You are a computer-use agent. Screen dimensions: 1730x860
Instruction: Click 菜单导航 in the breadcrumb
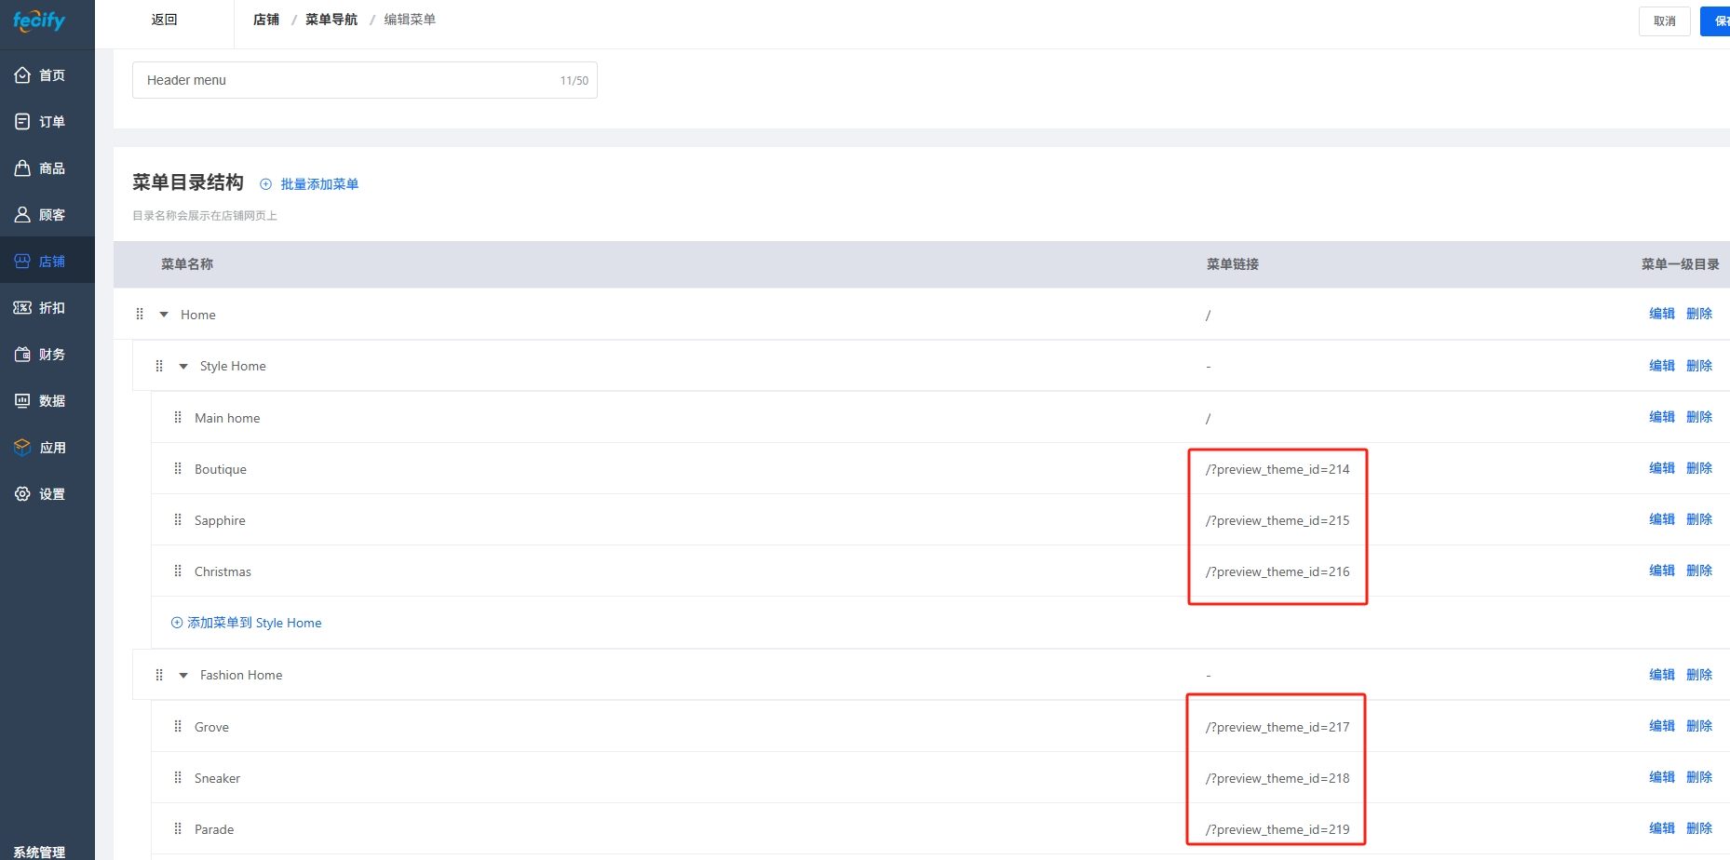[331, 20]
